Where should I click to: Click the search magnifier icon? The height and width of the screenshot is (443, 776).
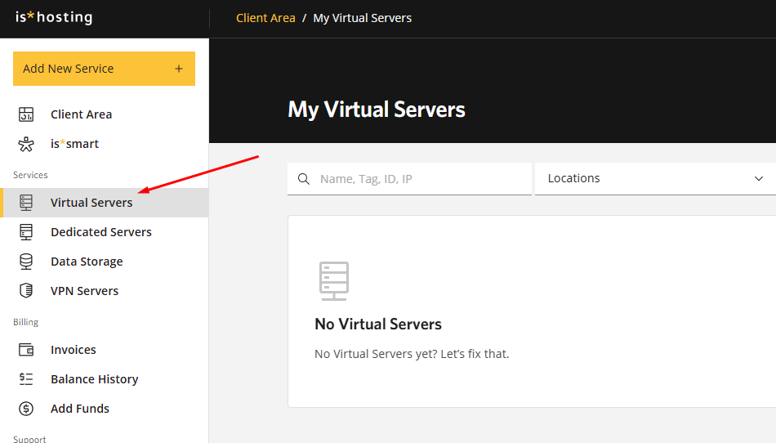[304, 179]
